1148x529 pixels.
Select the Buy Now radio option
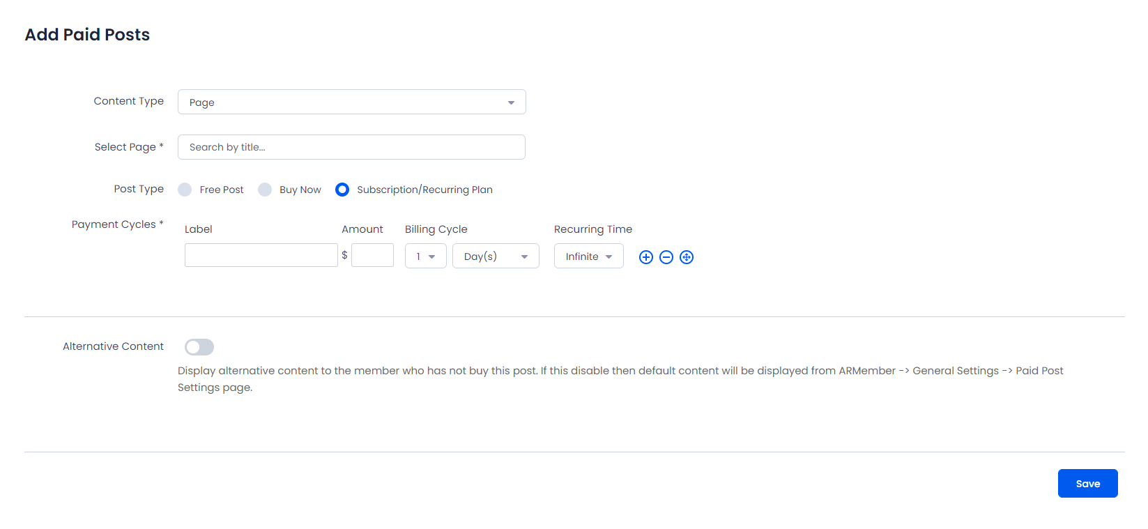(265, 190)
